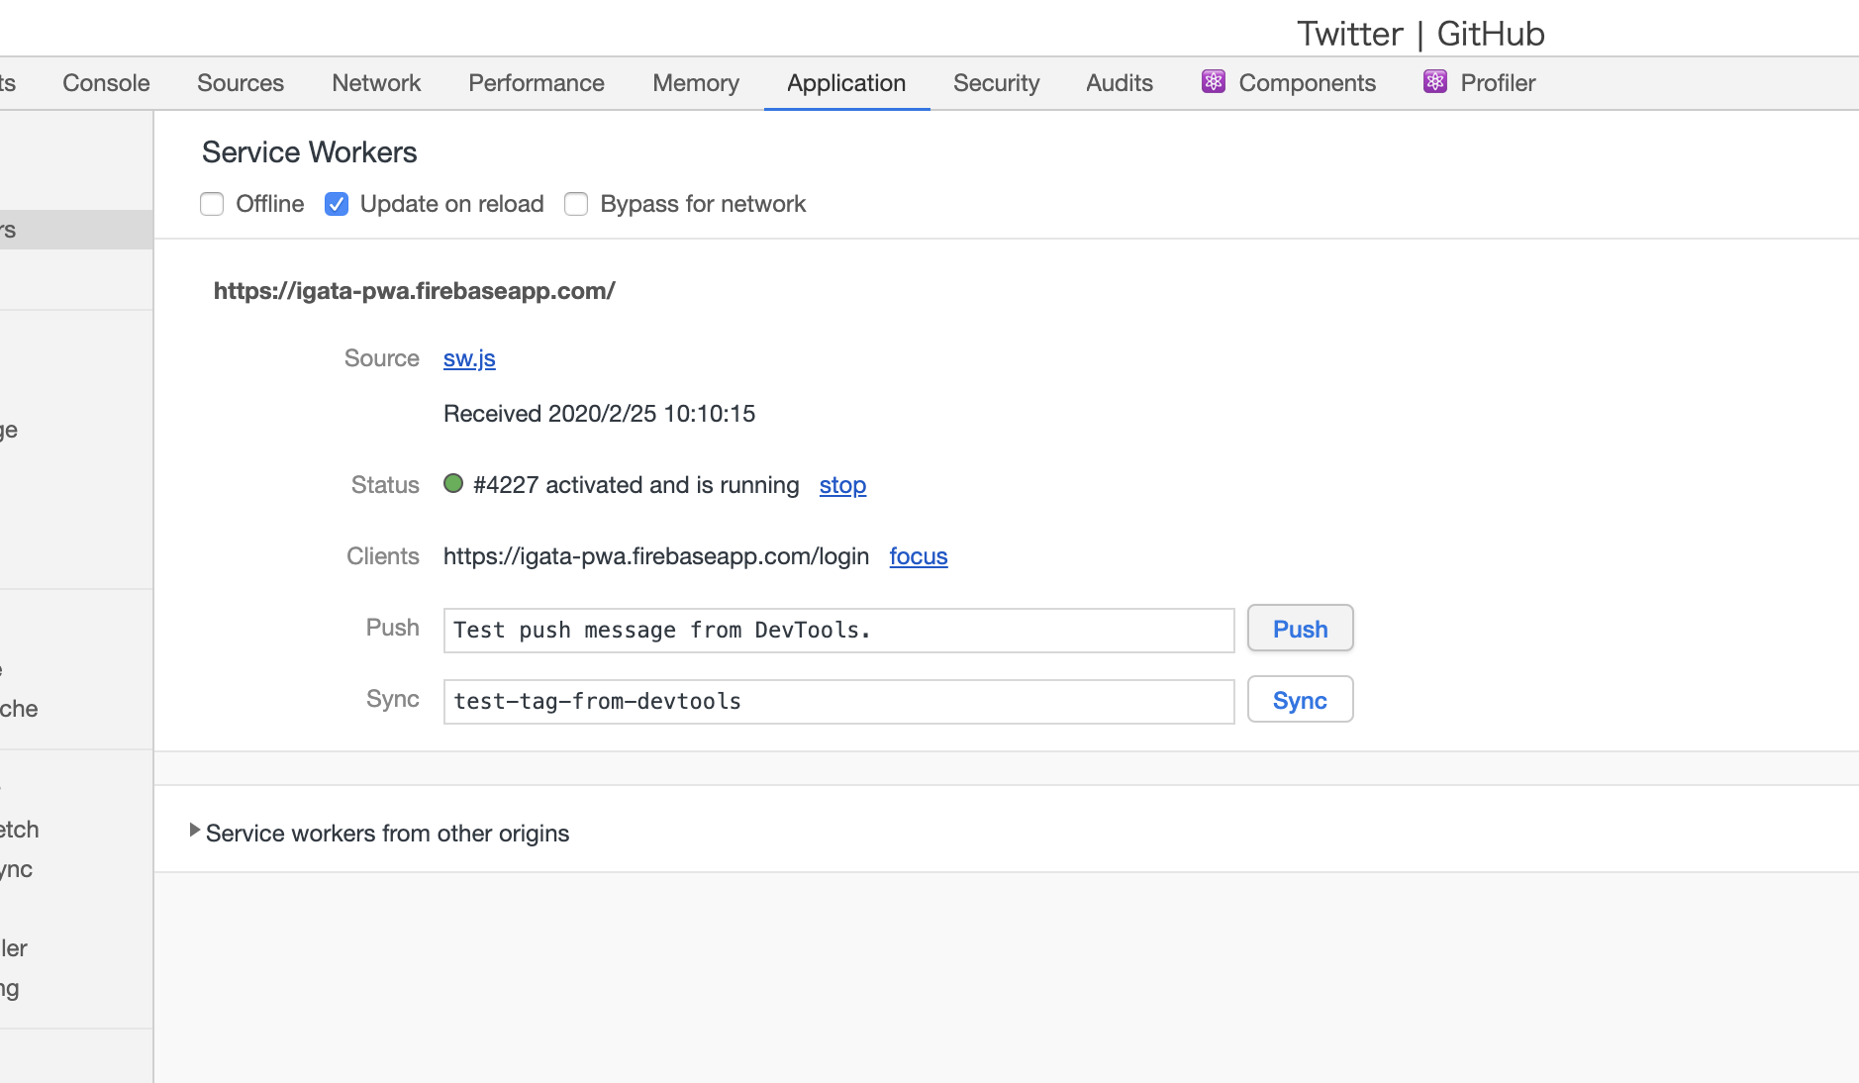Screen dimensions: 1859x1083
Task: Open the React Components tab
Action: click(1289, 83)
